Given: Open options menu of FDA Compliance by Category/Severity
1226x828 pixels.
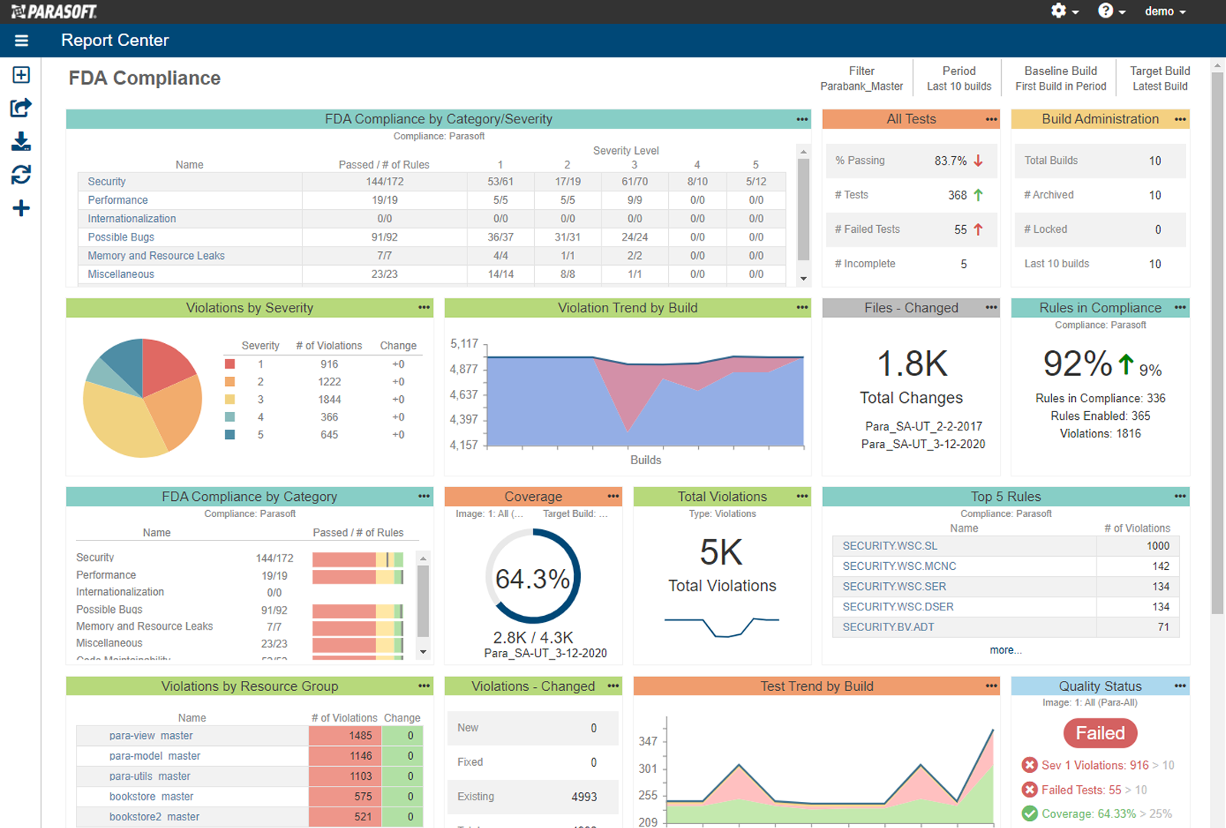Looking at the screenshot, I should click(802, 119).
